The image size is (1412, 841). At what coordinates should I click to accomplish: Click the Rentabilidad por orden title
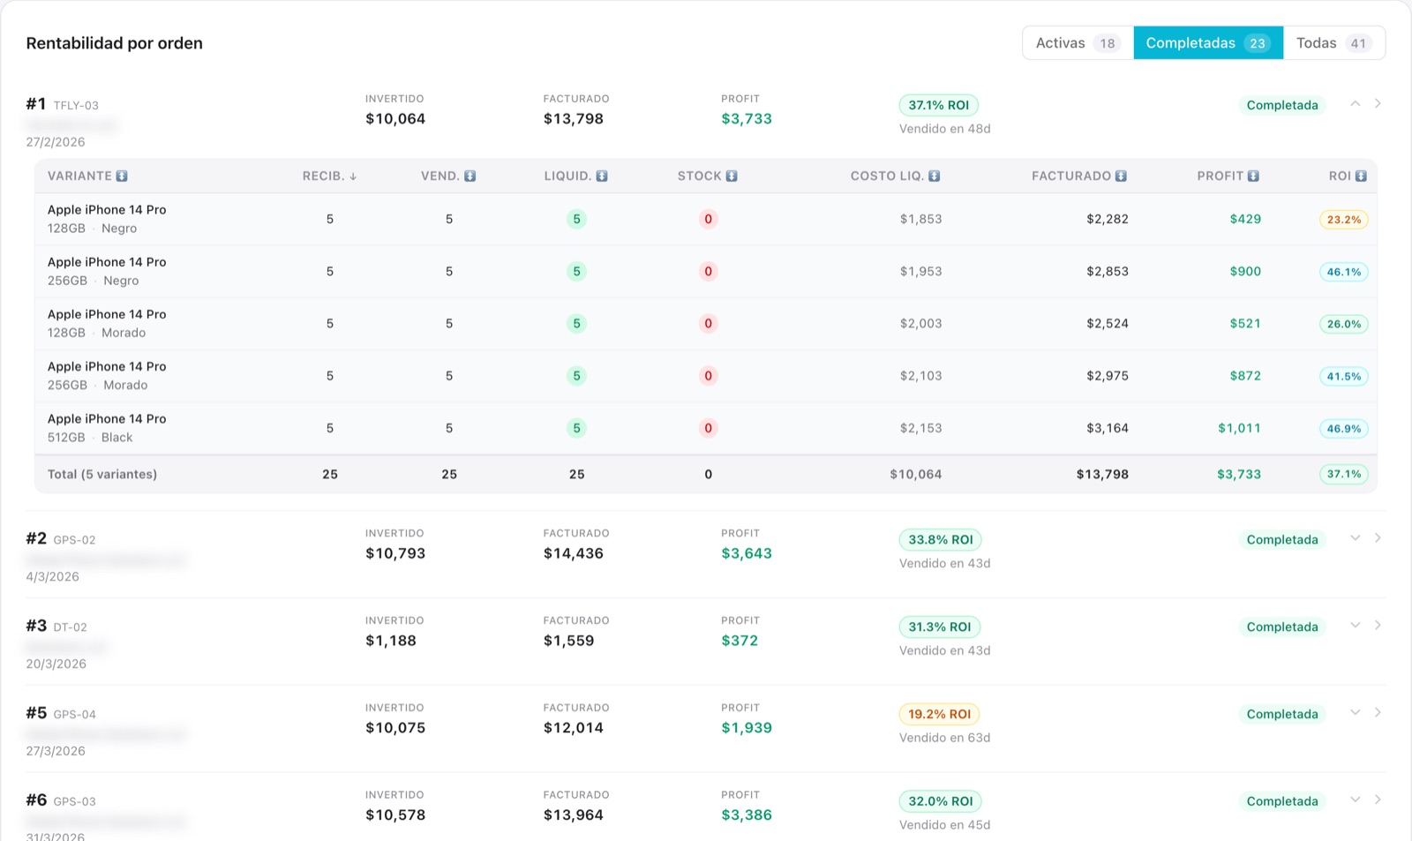pos(115,43)
